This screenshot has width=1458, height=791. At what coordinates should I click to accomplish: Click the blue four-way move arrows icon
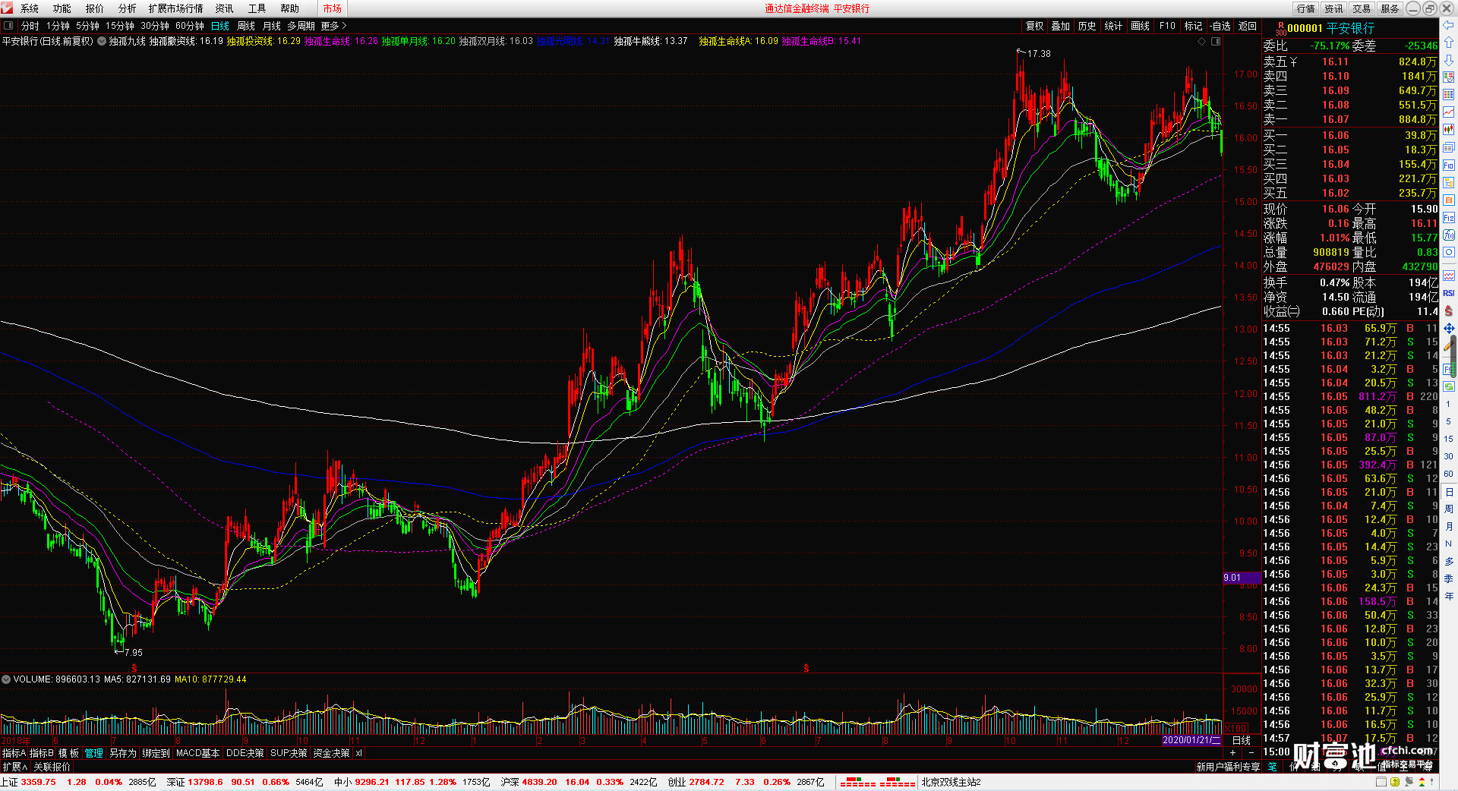pos(1449,328)
